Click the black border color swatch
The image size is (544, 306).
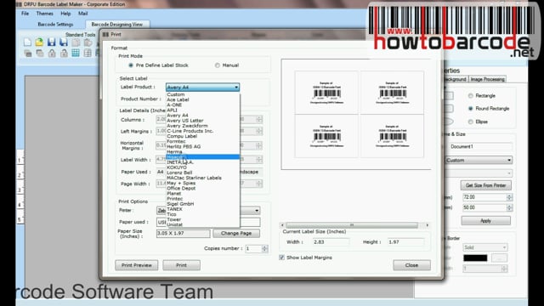pyautogui.click(x=475, y=258)
